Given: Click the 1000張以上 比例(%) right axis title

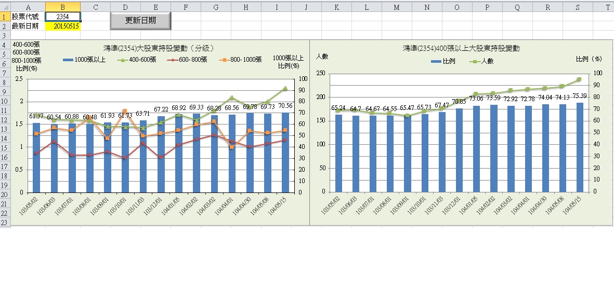Looking at the screenshot, I should [288, 62].
